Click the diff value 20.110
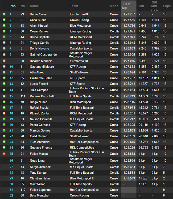This screenshot has width=173, height=199. pos(143,125)
